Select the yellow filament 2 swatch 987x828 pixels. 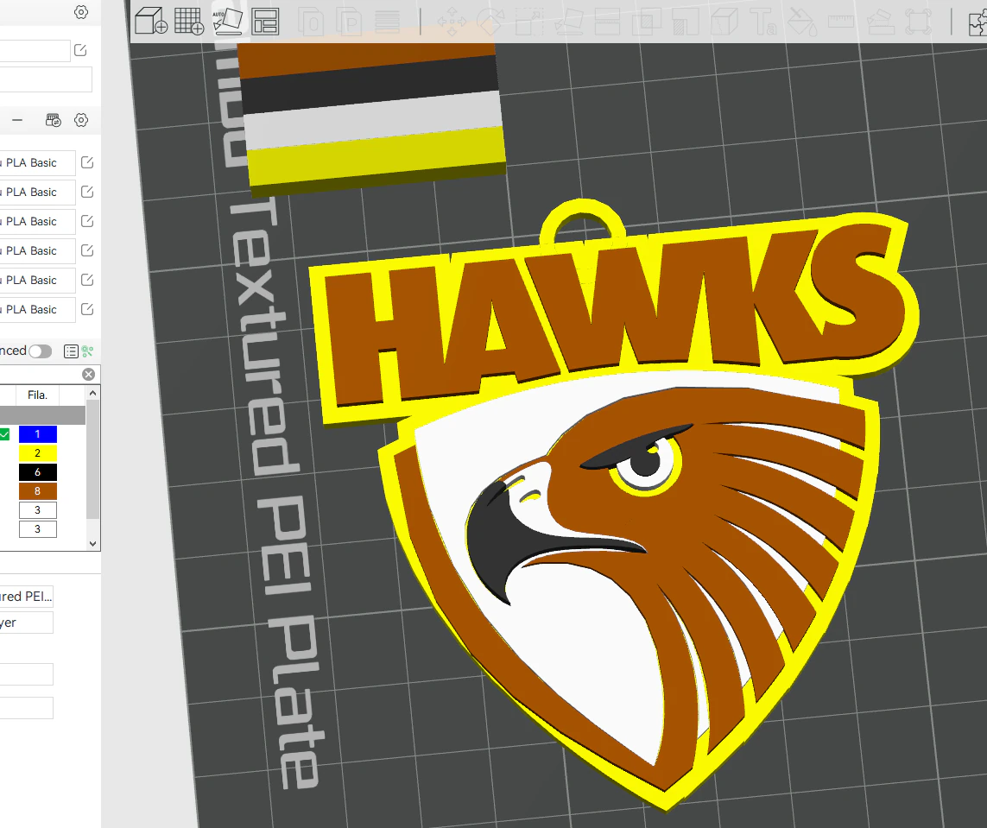click(x=38, y=453)
